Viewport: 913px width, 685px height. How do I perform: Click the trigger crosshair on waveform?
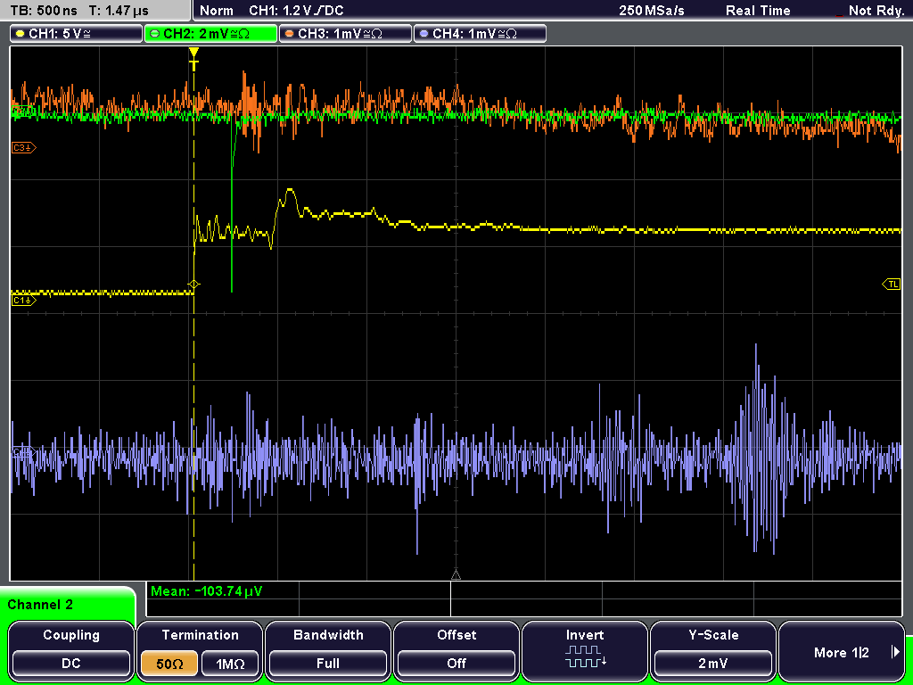(x=193, y=285)
